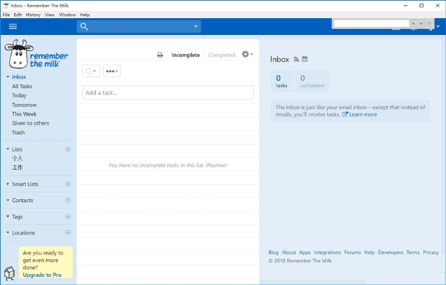This screenshot has width=446, height=285.
Task: Switch to the Completed tab
Action: pos(222,55)
